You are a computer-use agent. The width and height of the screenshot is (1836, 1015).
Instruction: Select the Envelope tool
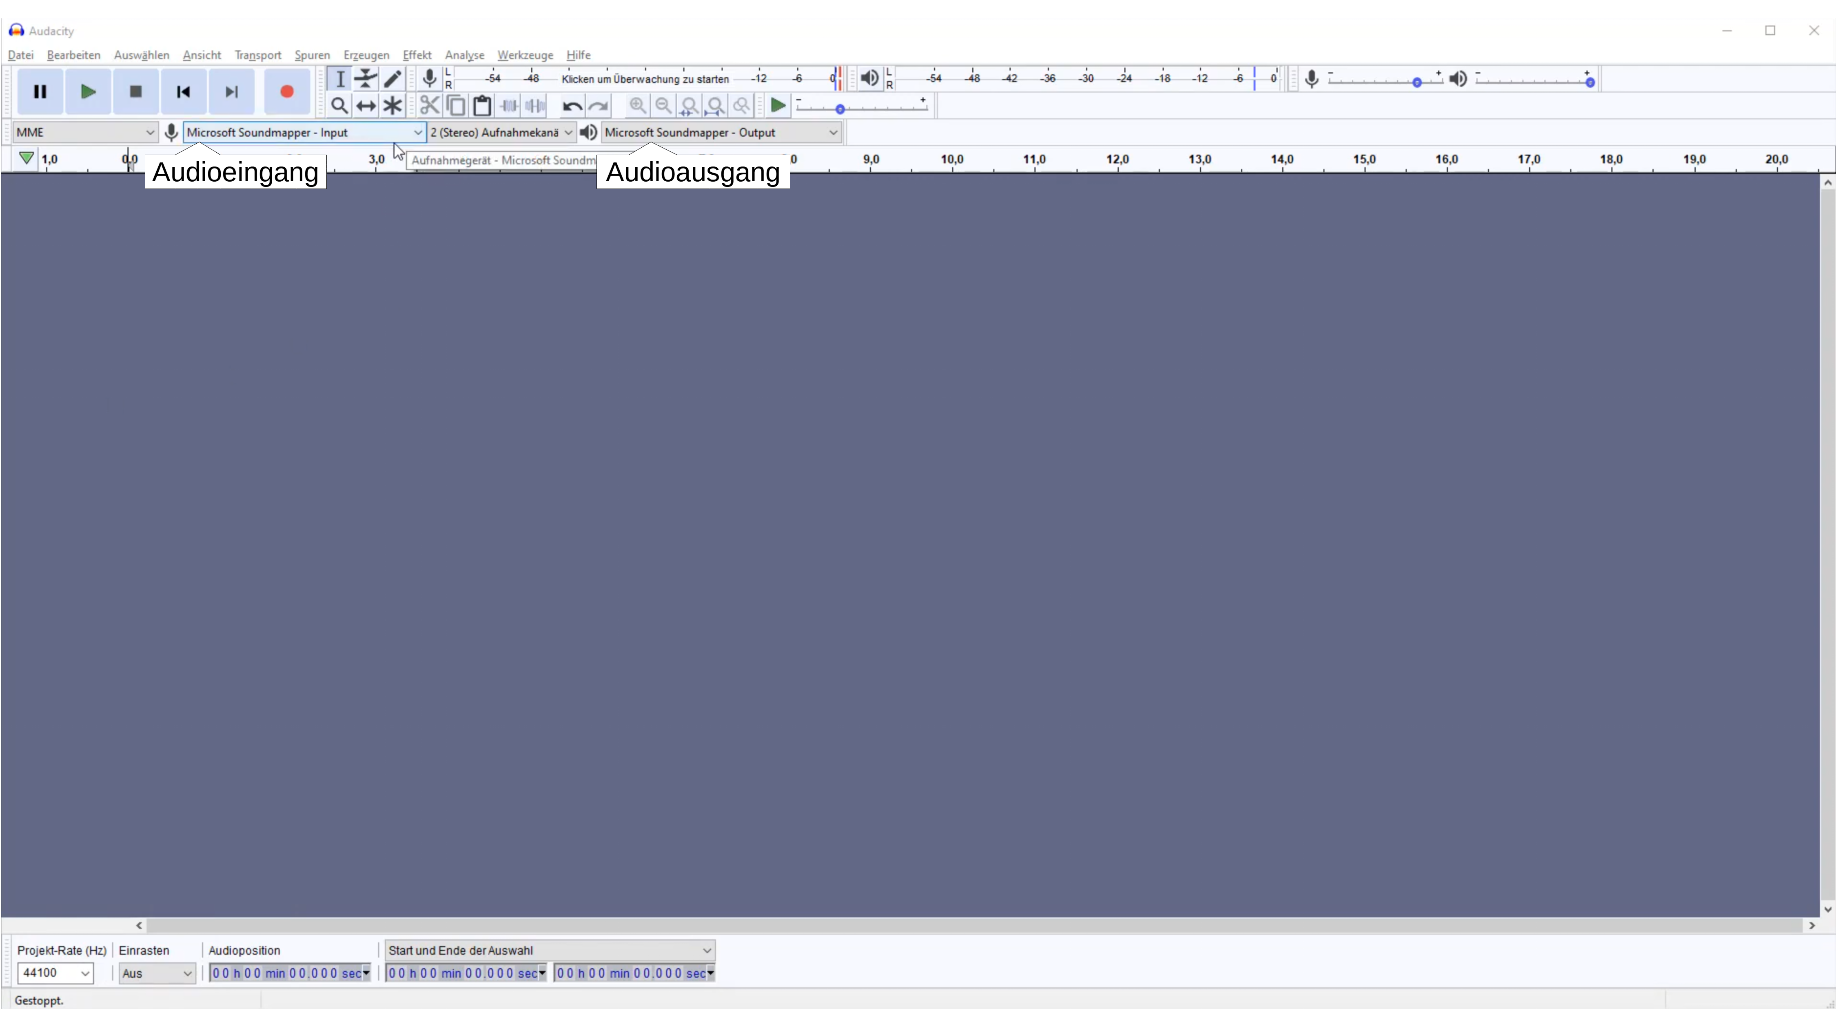pyautogui.click(x=366, y=78)
